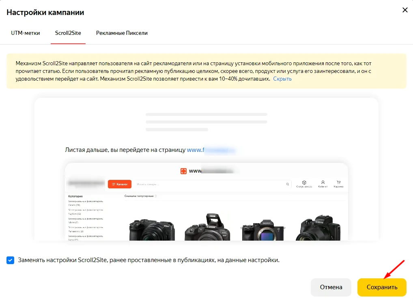
Task: Open the Кабинет user profile icon
Action: point(323,182)
